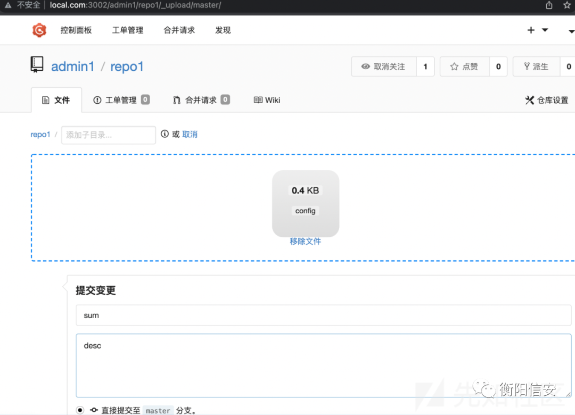Image resolution: width=575 pixels, height=415 pixels.
Task: Click the issue icon on the 工单管理 tab
Action: coord(96,100)
